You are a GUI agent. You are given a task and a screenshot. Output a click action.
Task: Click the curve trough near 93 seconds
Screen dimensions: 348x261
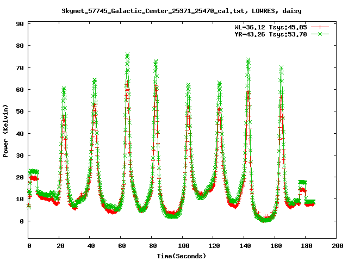172,215
